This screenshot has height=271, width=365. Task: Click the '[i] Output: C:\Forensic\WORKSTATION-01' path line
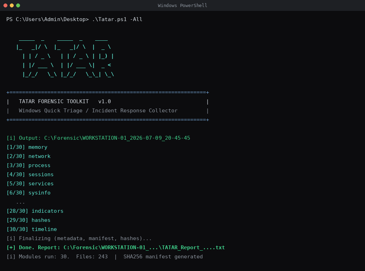coord(98,138)
